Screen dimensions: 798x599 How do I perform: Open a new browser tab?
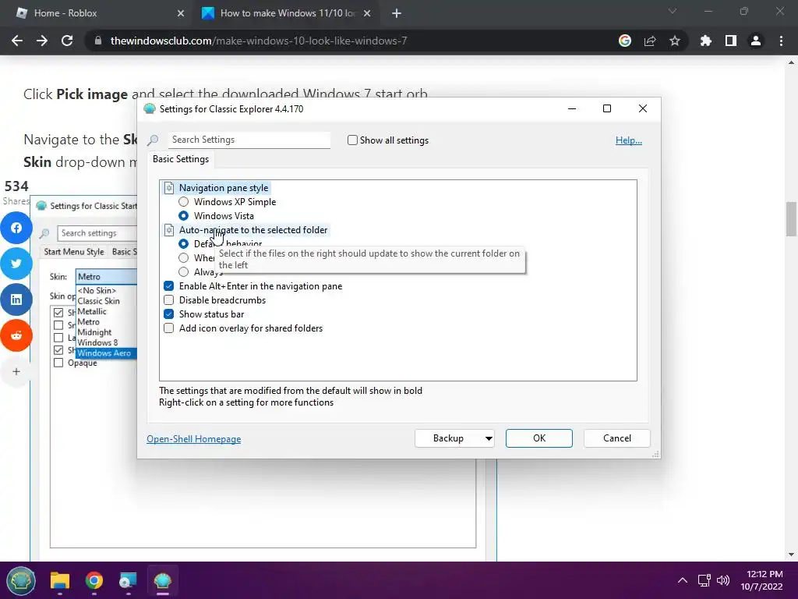(x=397, y=13)
